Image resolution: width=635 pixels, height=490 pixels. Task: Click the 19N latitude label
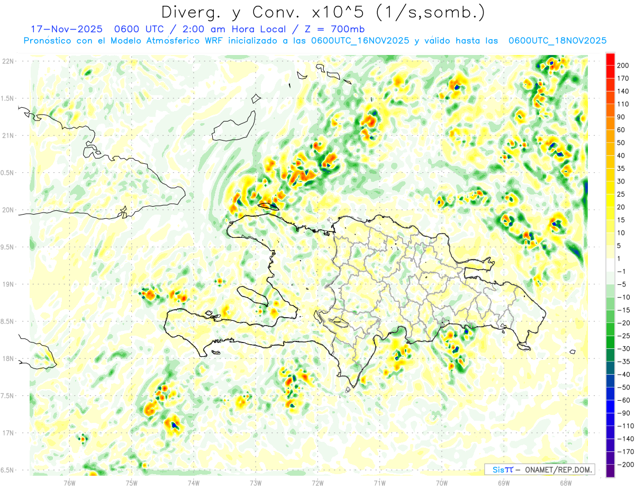click(x=7, y=284)
